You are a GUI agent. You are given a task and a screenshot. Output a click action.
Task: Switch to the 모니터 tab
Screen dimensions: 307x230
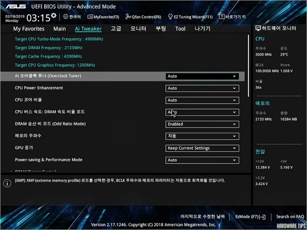(138, 29)
